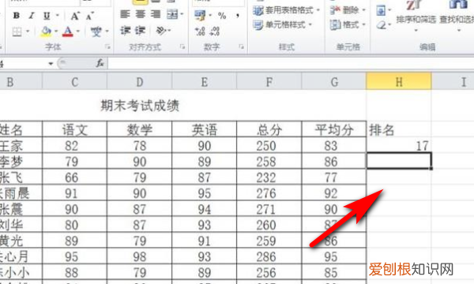474x284 pixels.
Task: Expand the Name Box dropdown
Action: tap(51, 64)
